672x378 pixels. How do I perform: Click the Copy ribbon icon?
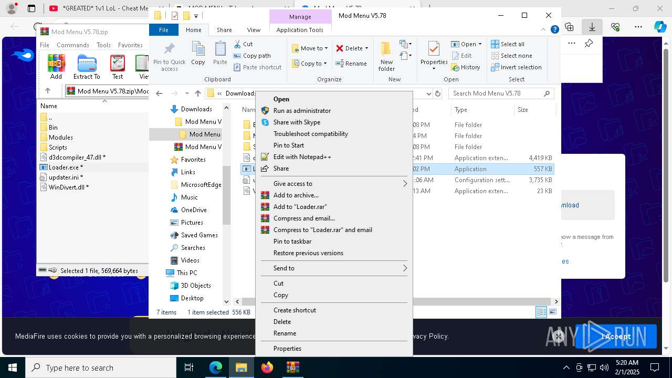[198, 54]
